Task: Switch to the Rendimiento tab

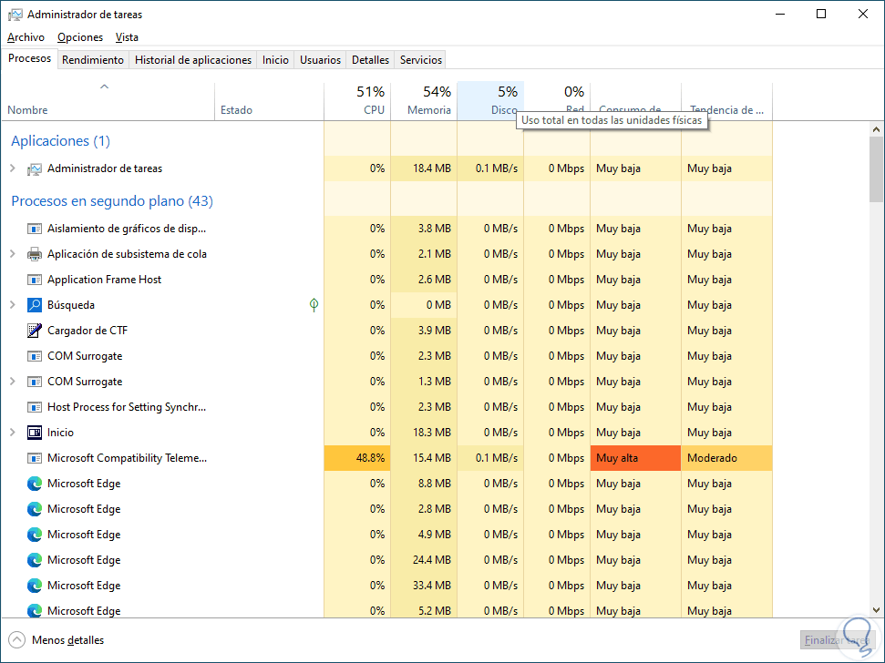Action: (93, 60)
